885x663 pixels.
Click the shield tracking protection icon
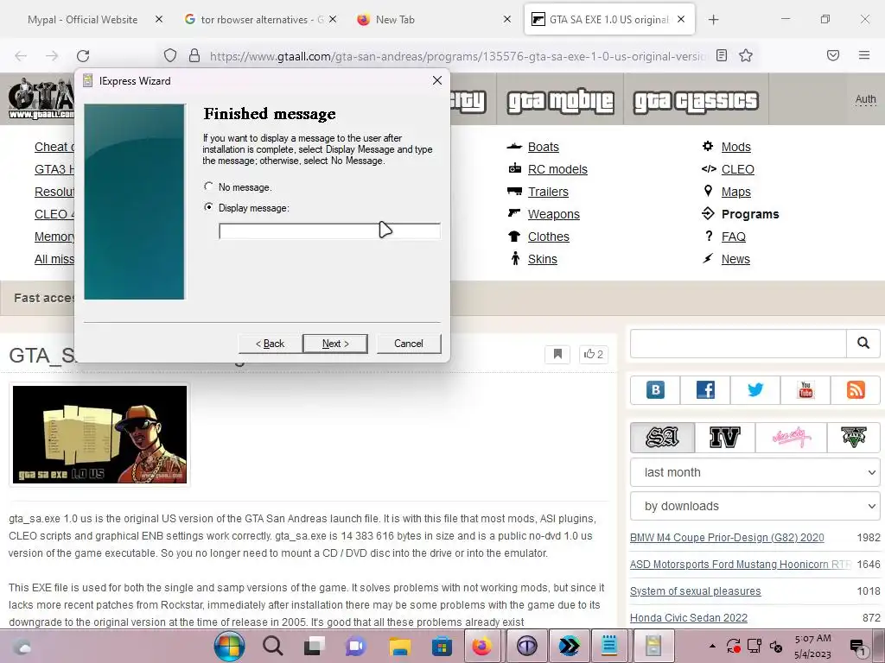tap(170, 55)
